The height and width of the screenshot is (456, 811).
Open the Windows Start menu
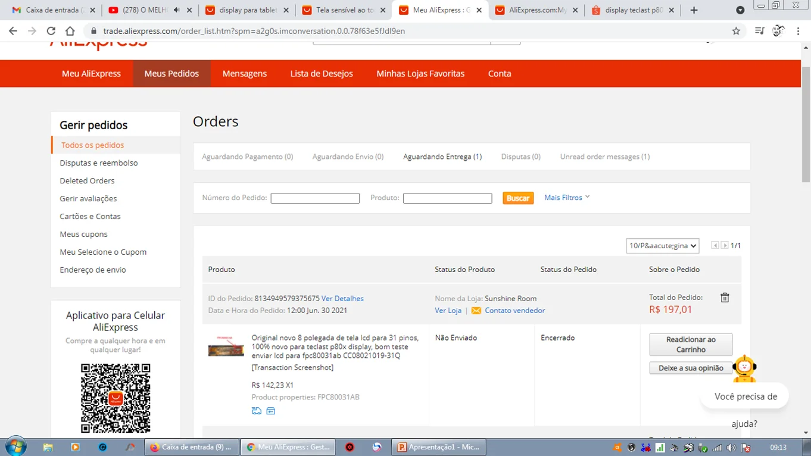coord(15,447)
